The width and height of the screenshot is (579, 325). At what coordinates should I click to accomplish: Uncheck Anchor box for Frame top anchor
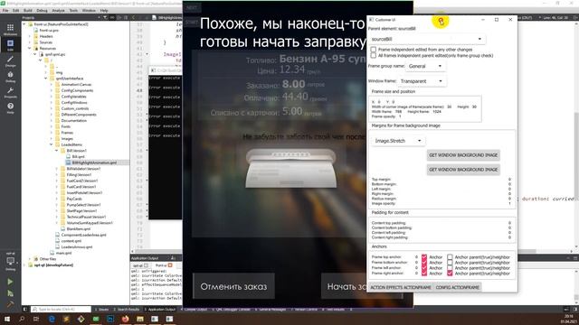pyautogui.click(x=424, y=257)
